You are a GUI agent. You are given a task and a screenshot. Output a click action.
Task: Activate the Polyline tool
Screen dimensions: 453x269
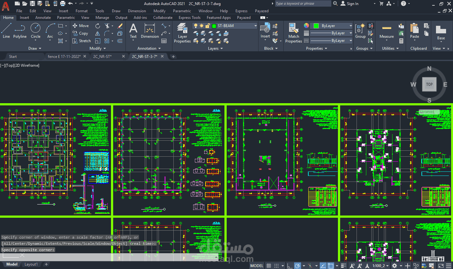(20, 31)
